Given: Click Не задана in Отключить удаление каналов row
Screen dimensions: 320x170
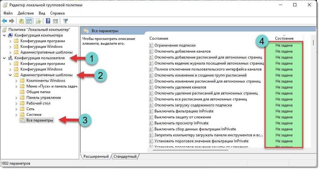Looking at the screenshot, I should coord(284,87).
